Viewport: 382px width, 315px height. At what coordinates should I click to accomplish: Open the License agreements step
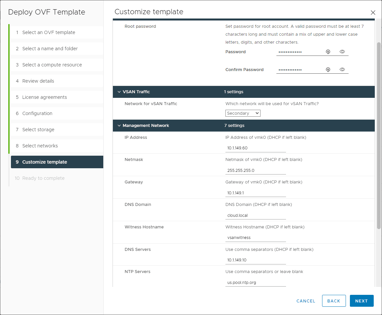[x=44, y=97]
